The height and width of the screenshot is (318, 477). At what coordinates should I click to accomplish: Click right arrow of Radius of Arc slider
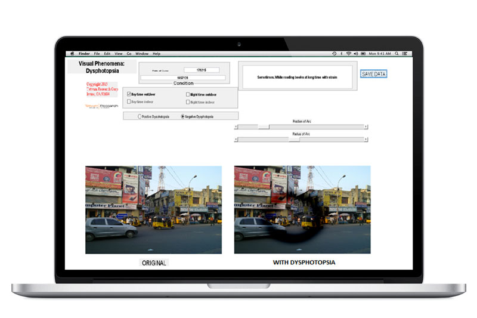tap(366, 139)
